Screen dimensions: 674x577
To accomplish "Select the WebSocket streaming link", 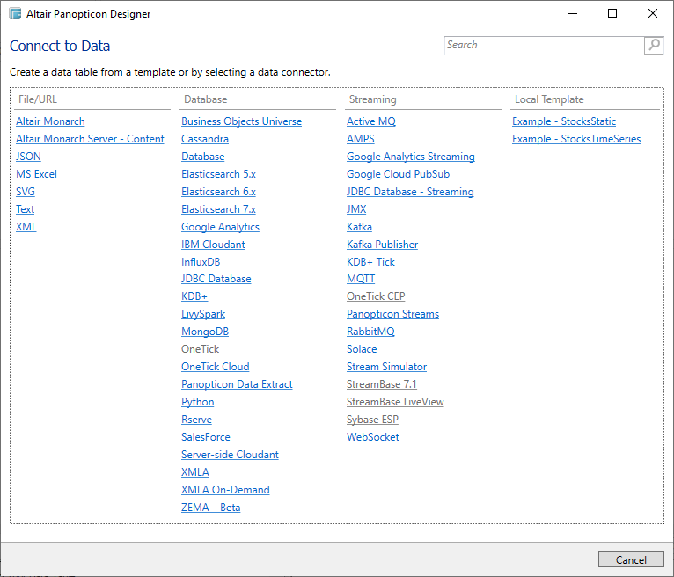I will 372,437.
